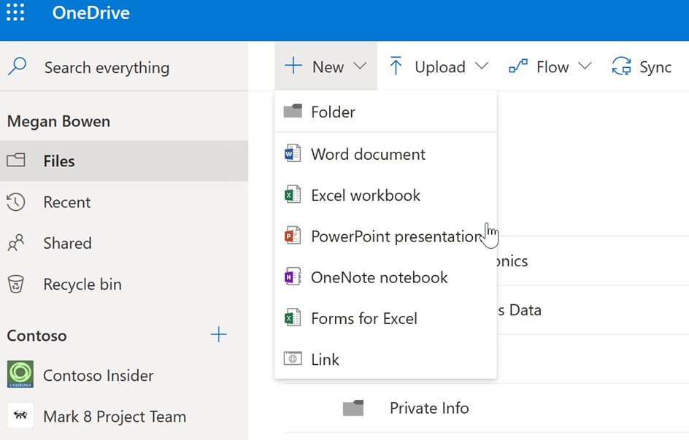
Task: Open the Private Info folder name
Action: point(429,408)
